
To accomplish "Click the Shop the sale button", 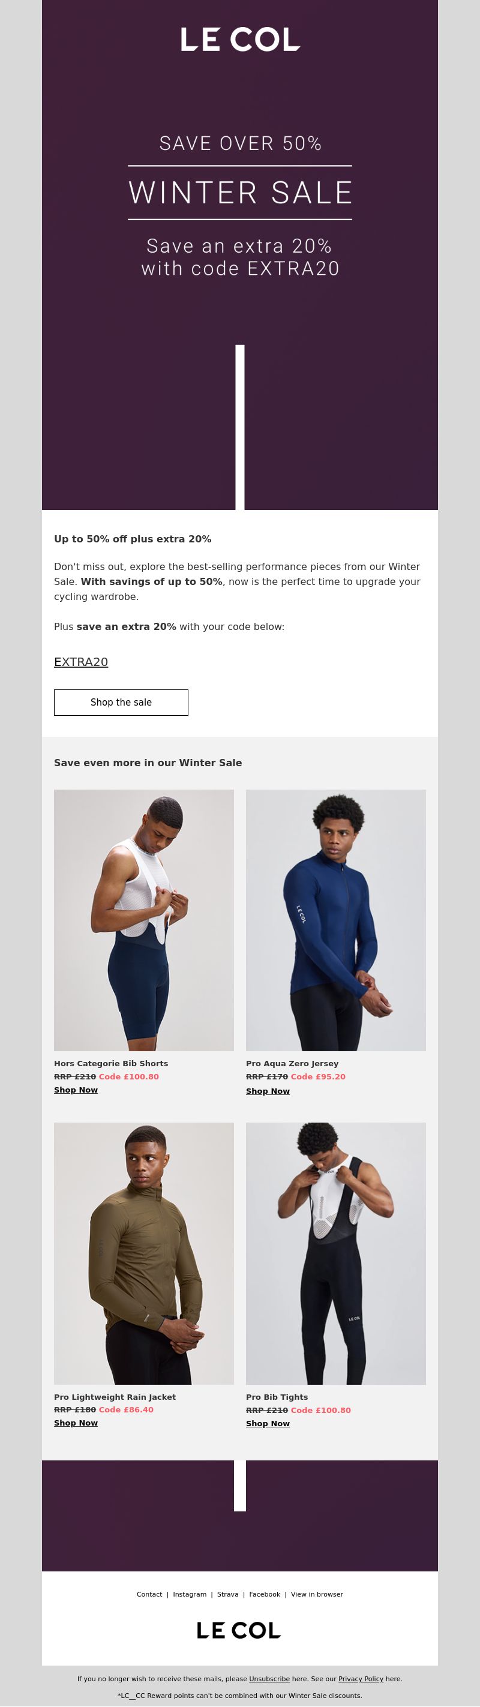I will click(x=121, y=702).
